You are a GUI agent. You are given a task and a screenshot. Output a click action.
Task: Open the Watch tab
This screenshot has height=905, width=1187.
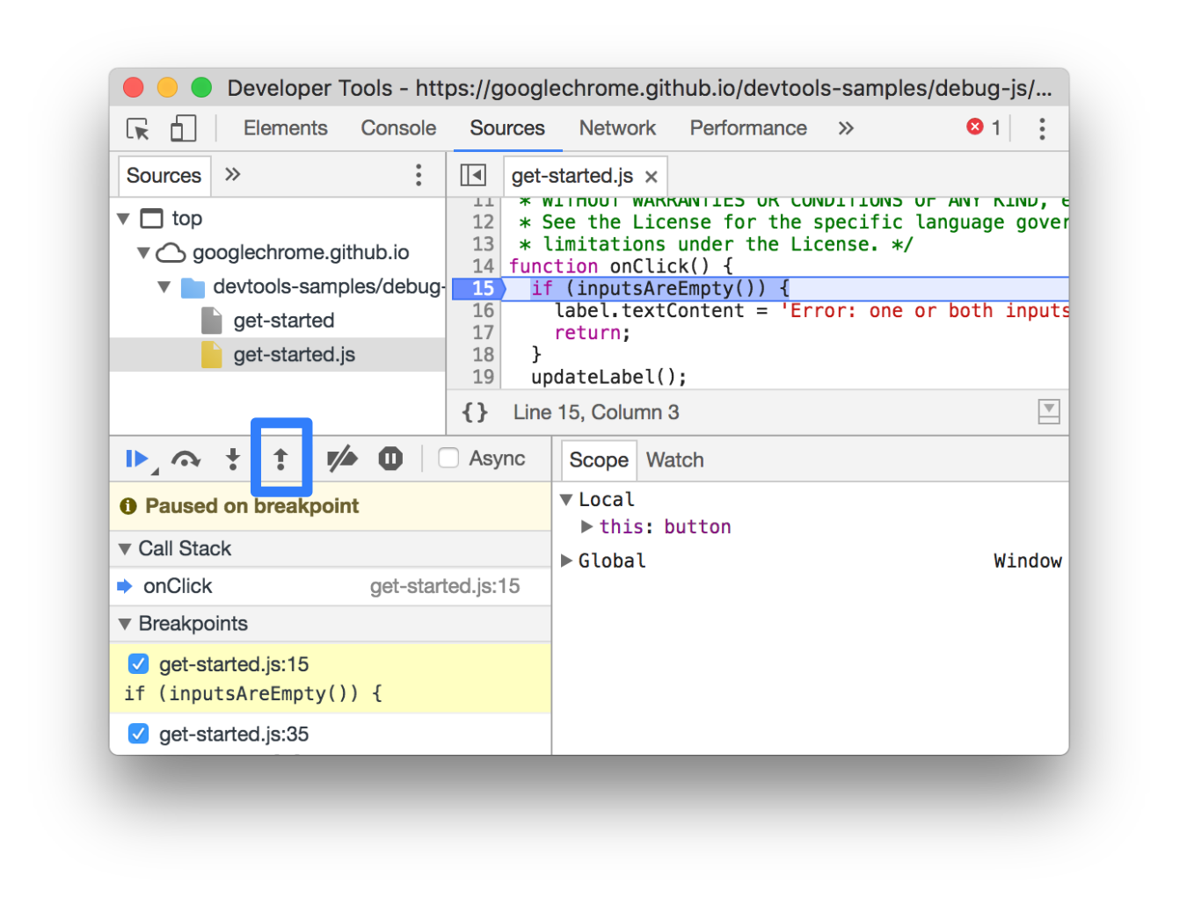(x=674, y=460)
